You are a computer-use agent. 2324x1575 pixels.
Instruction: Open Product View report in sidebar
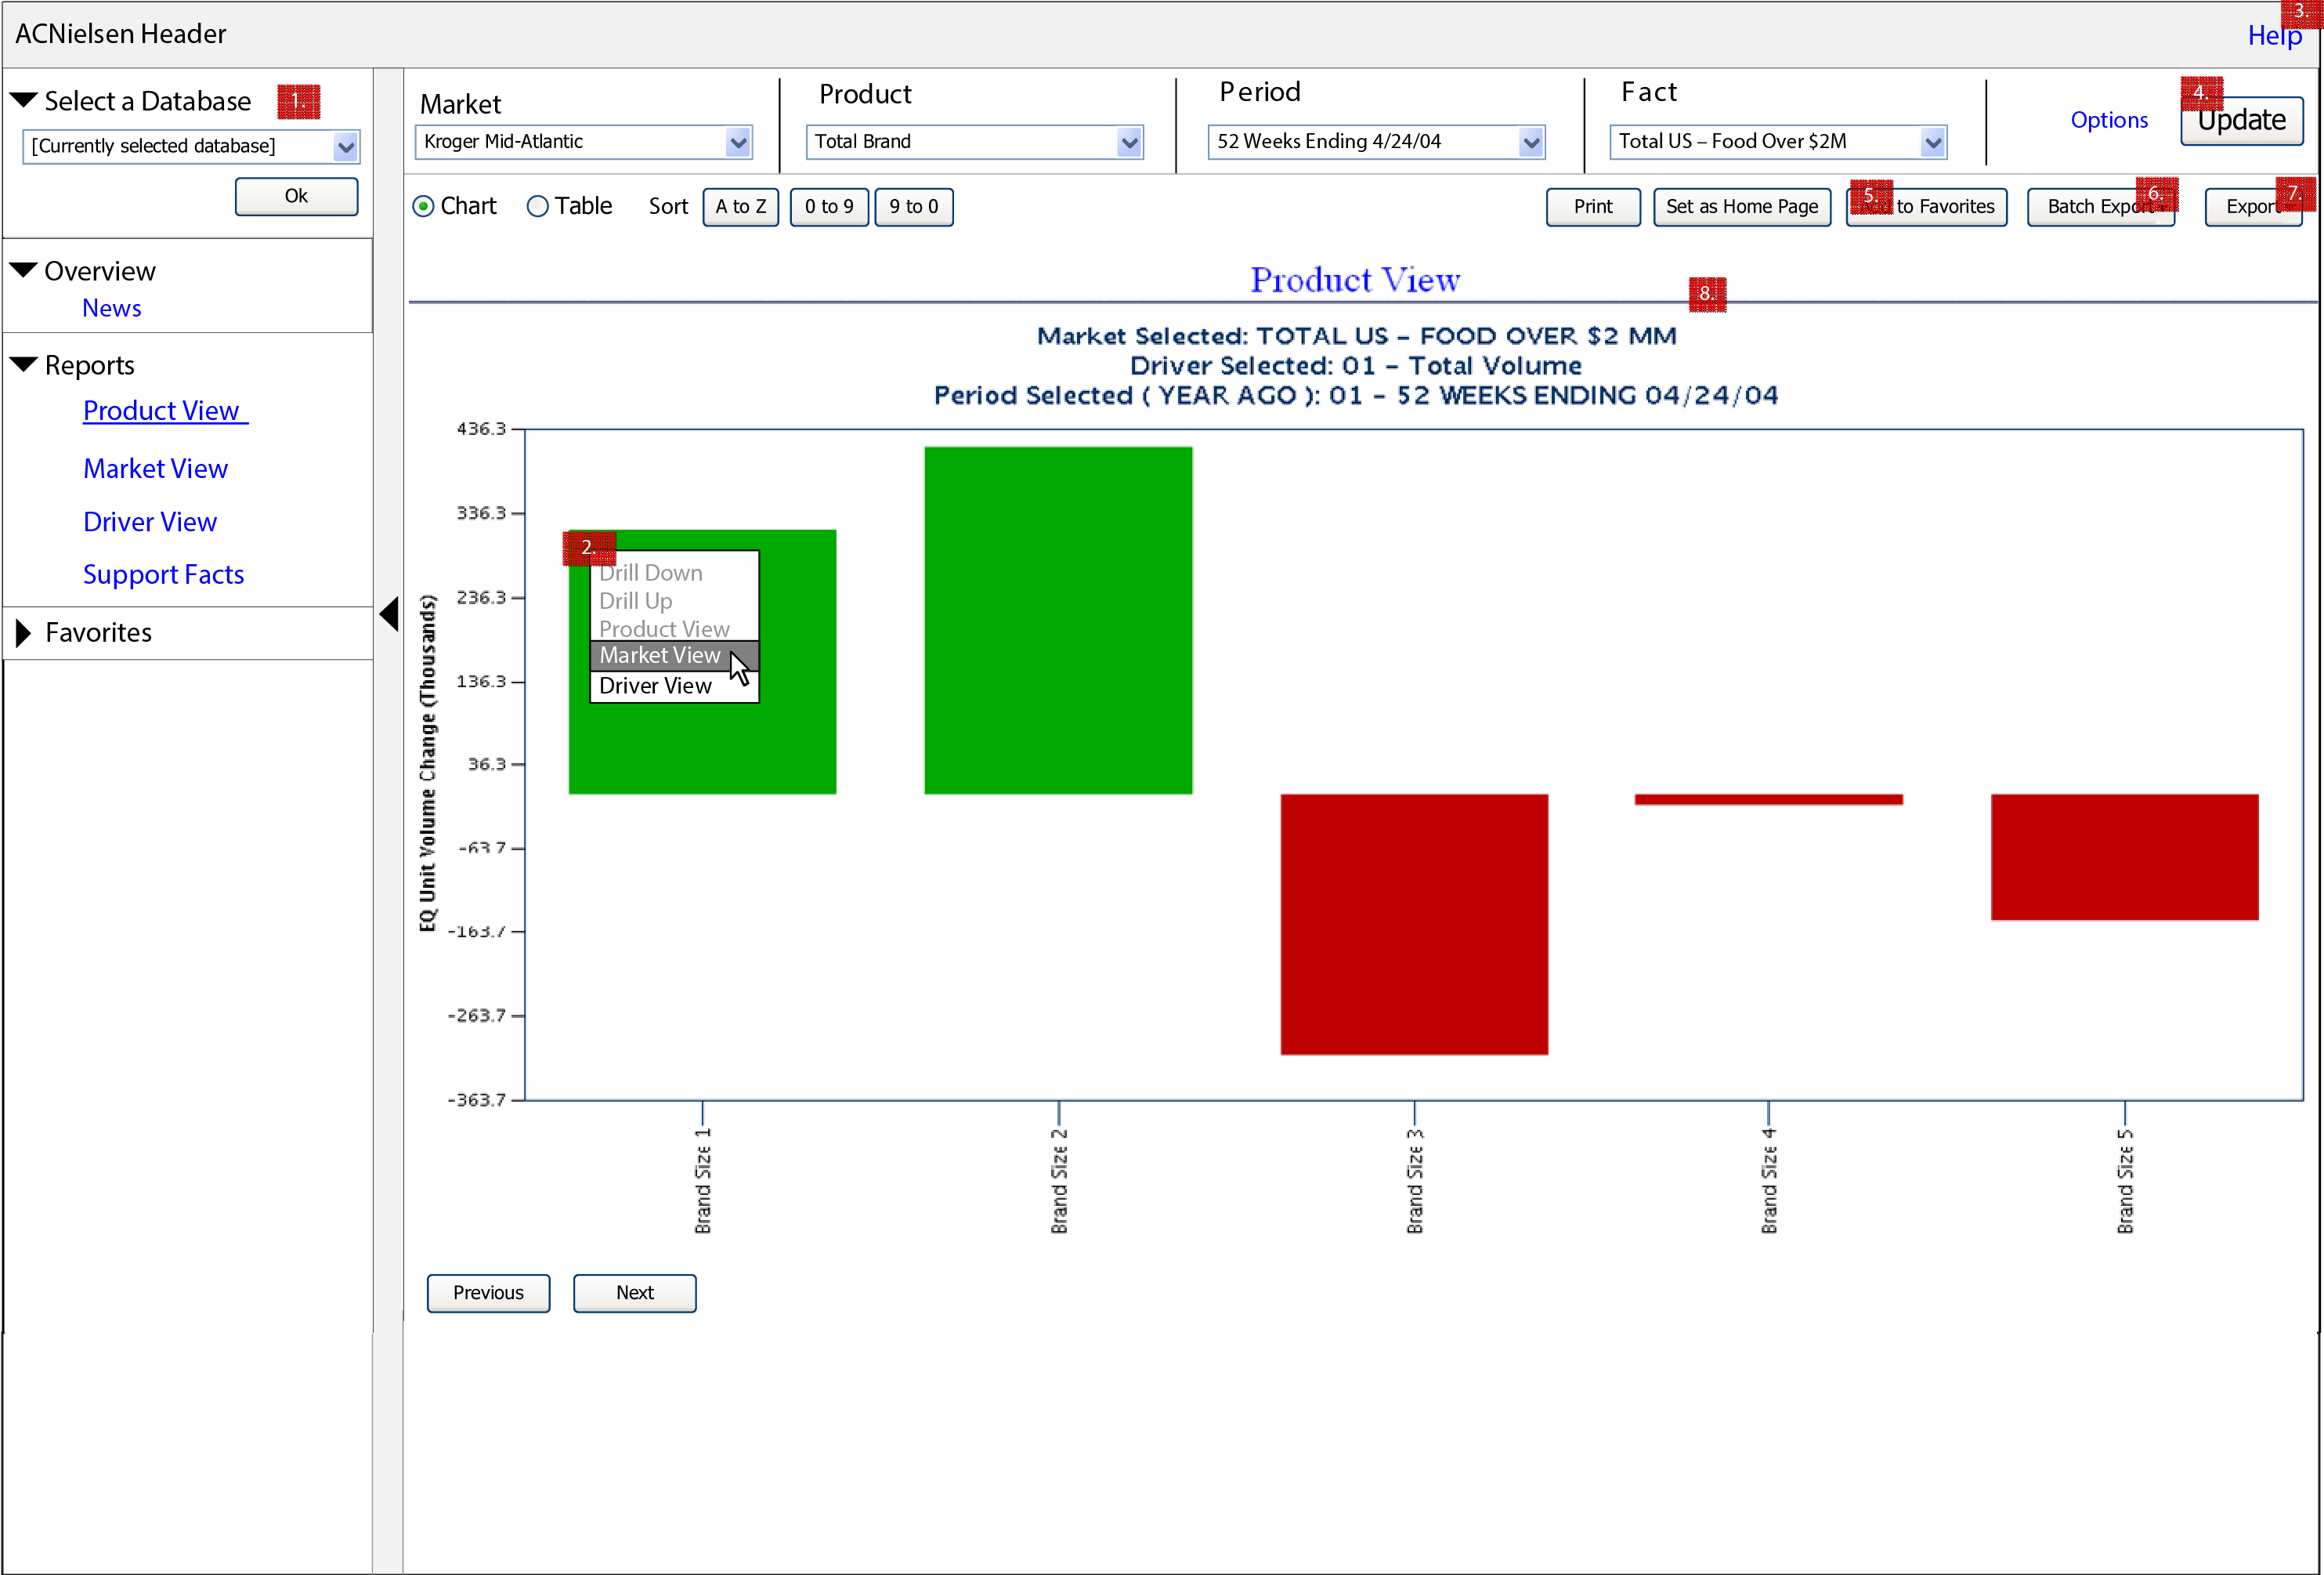point(165,411)
